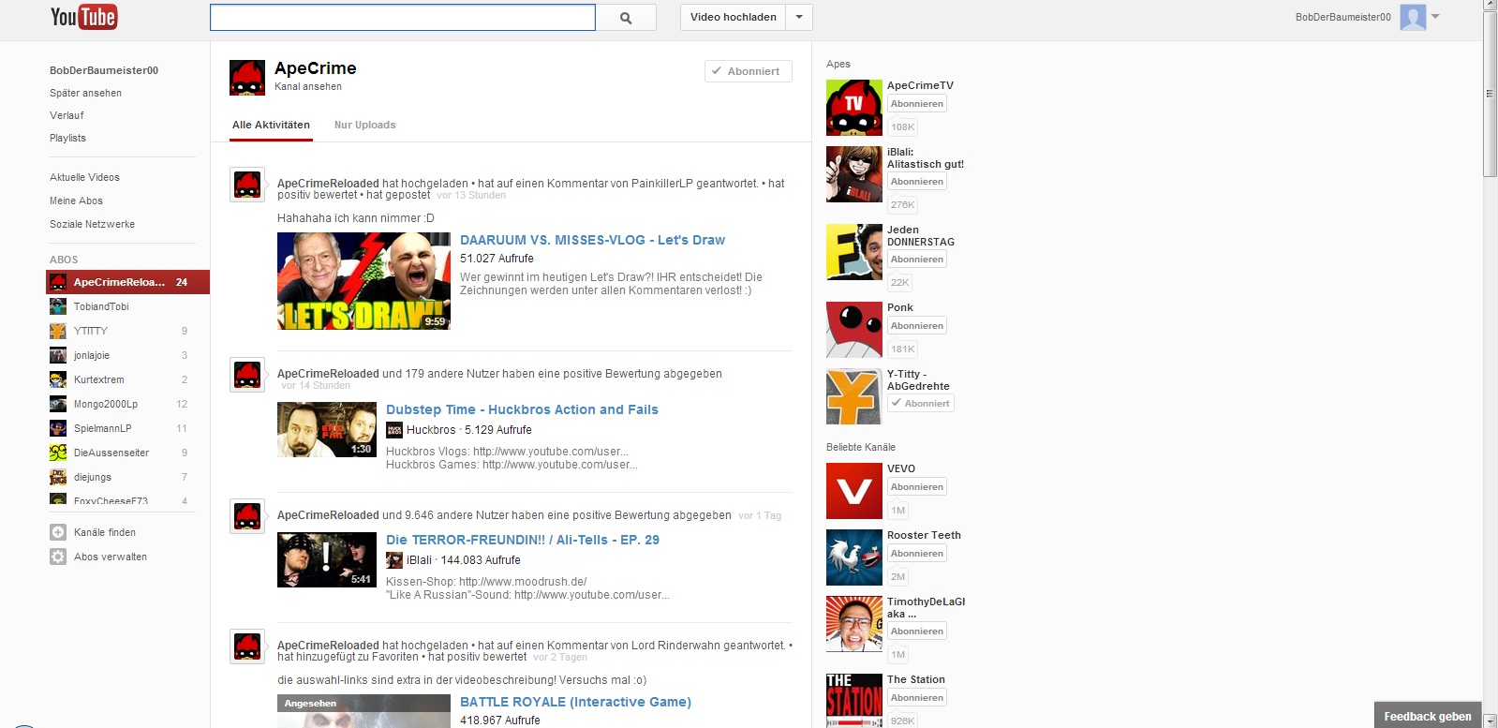Click ApeCrimeReloaded avatar beside DAARUUM post

247,185
